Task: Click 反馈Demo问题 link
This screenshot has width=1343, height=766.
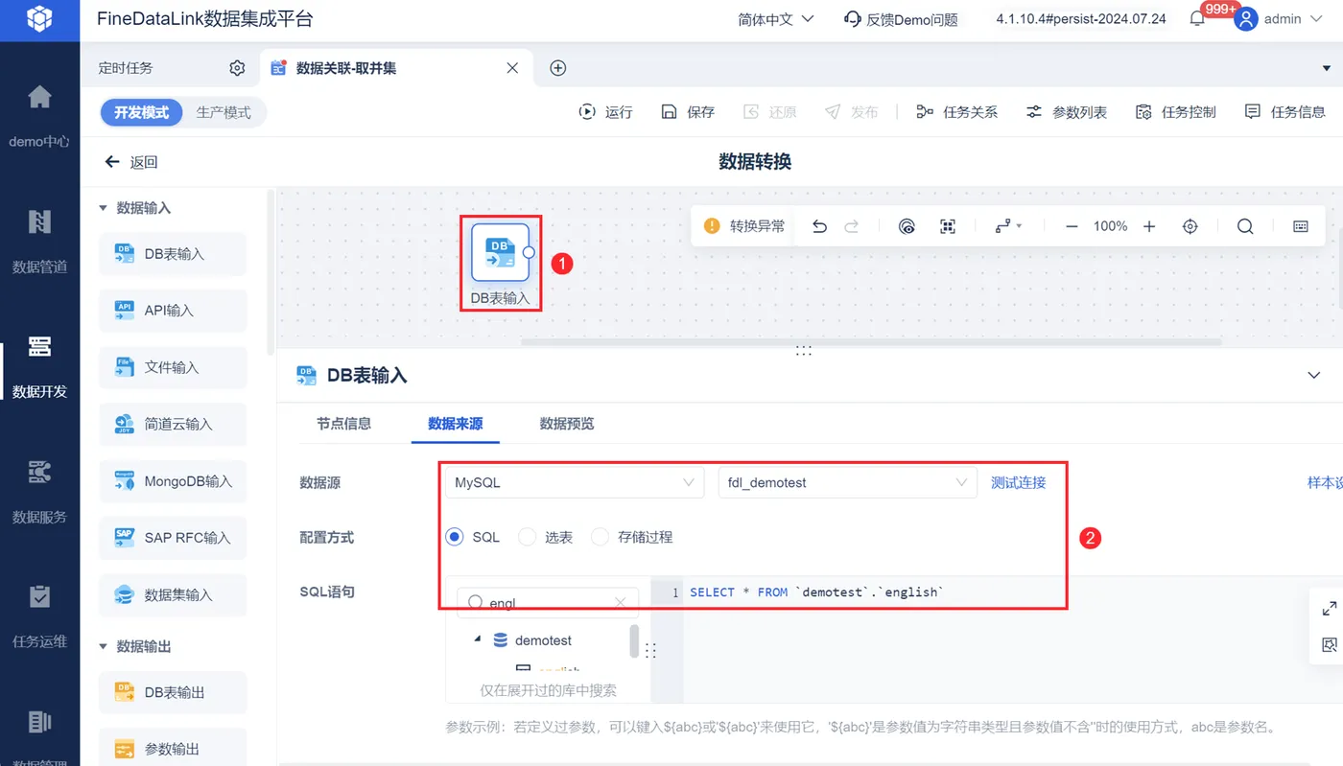Action: [x=901, y=19]
